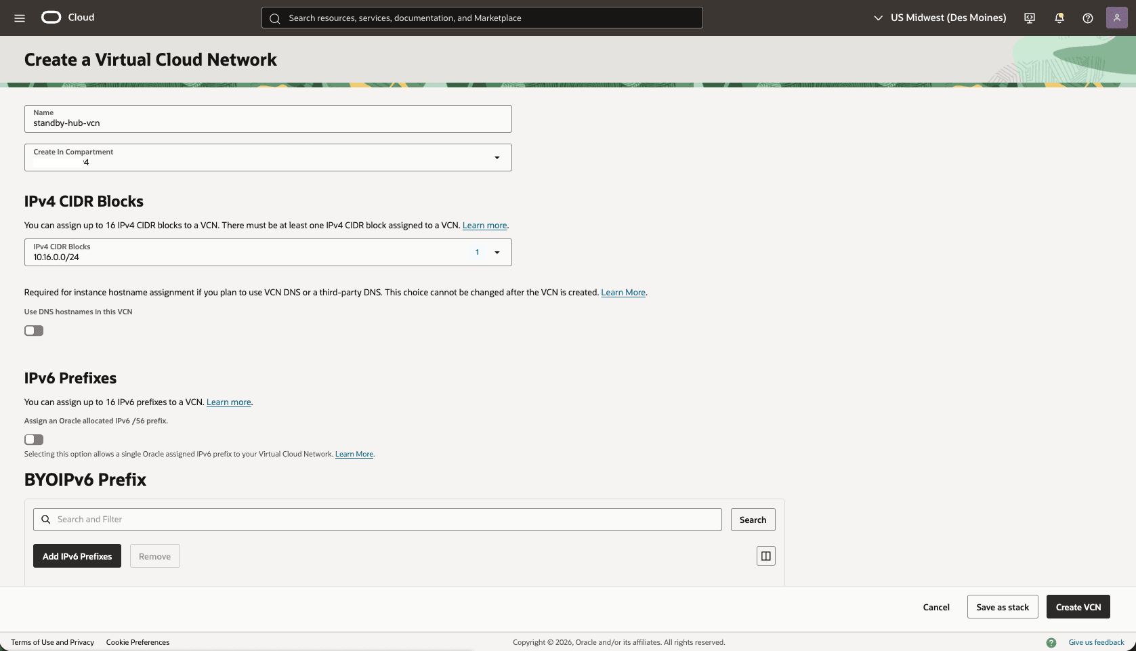
Task: Open the Cloud Shell console icon
Action: (x=1029, y=18)
